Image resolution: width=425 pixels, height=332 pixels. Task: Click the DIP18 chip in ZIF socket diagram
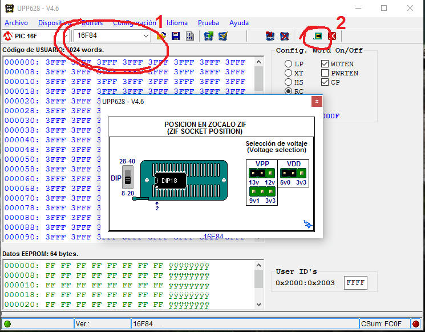pyautogui.click(x=170, y=181)
